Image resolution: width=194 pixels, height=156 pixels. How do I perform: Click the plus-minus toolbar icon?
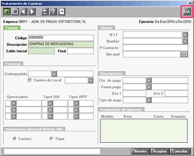tap(45, 11)
